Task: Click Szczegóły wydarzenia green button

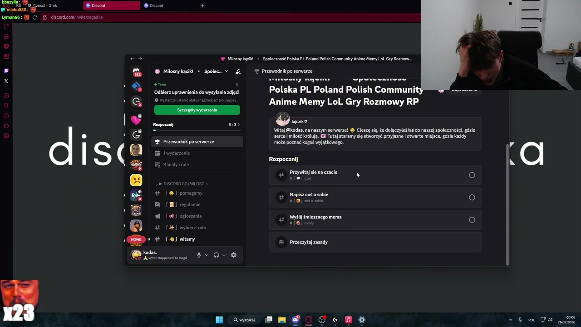Action: click(197, 110)
